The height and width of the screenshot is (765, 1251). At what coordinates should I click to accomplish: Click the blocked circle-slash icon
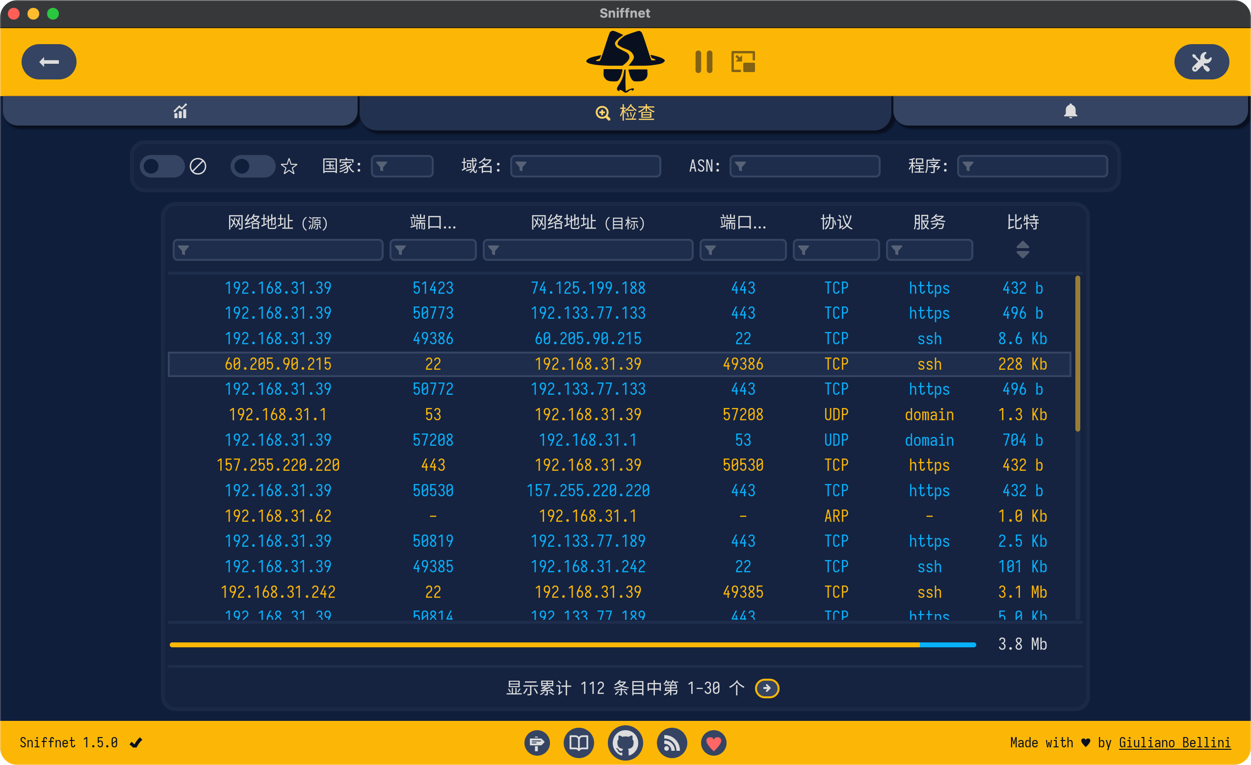click(x=198, y=166)
